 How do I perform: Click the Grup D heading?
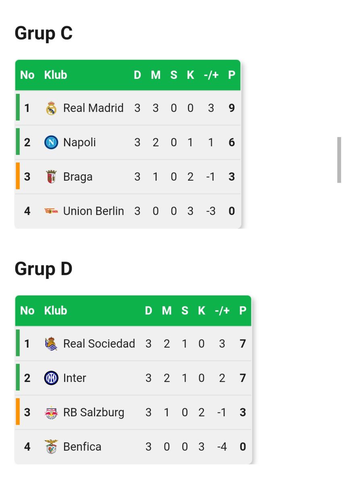(x=44, y=268)
